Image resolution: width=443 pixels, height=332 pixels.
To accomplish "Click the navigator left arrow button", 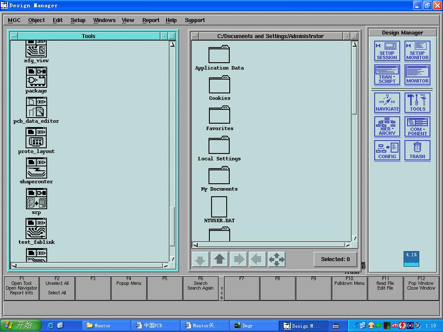I will [257, 259].
